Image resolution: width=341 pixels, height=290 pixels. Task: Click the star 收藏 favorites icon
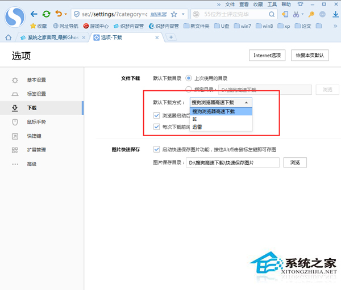33,26
